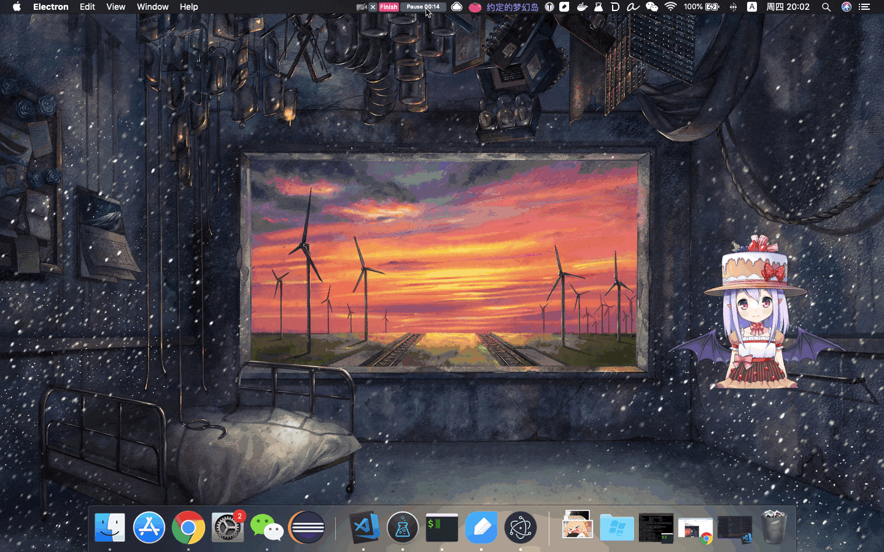Click the Finish recording button
This screenshot has width=884, height=552.
point(389,7)
